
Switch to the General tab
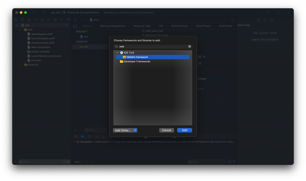tap(87, 26)
